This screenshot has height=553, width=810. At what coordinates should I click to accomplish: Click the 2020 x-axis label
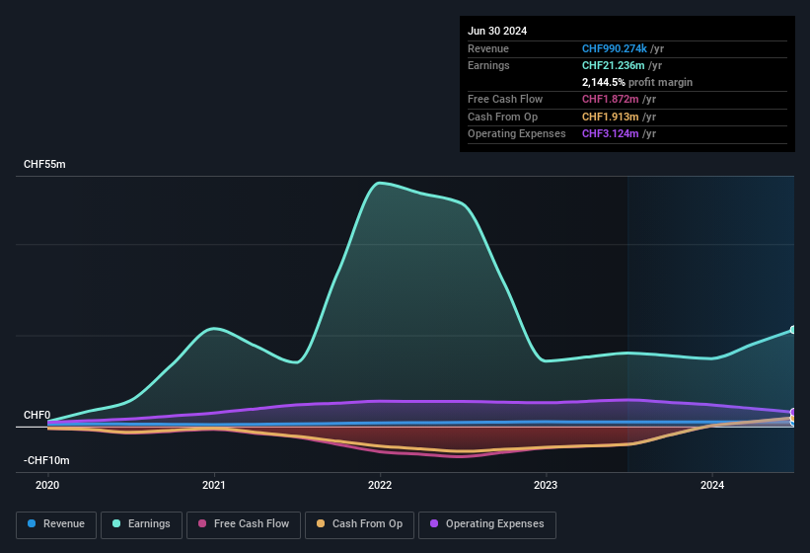click(47, 485)
